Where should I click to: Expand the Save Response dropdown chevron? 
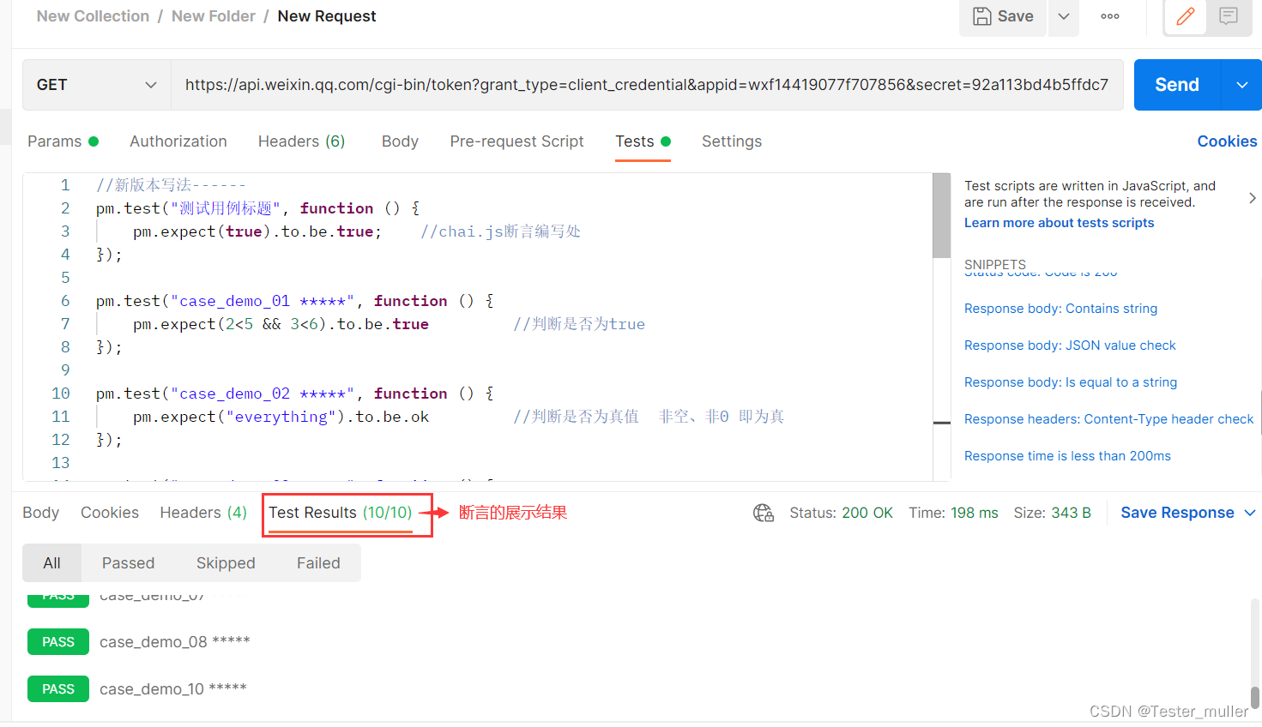1249,513
